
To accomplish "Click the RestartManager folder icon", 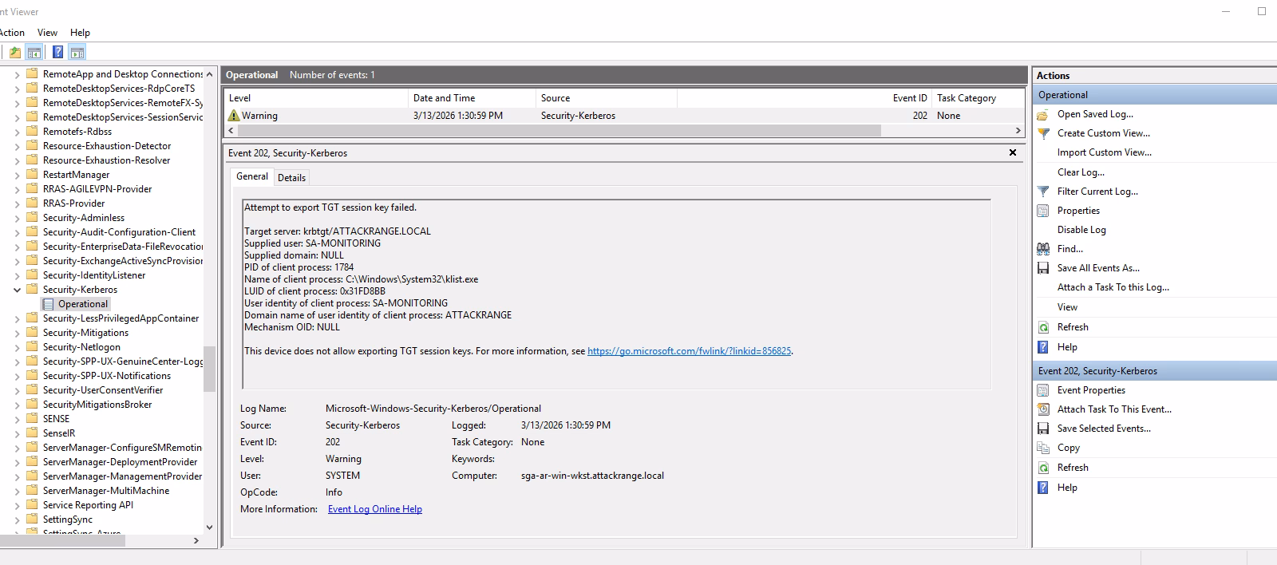I will pos(32,175).
